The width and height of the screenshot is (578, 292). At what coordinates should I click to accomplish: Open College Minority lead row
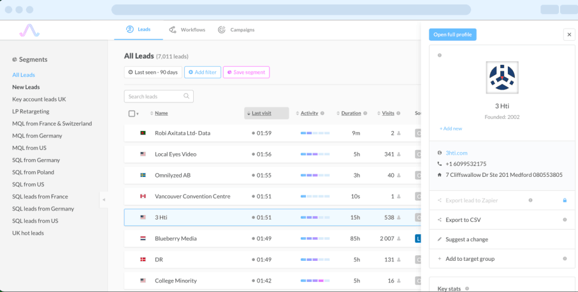tap(272, 281)
